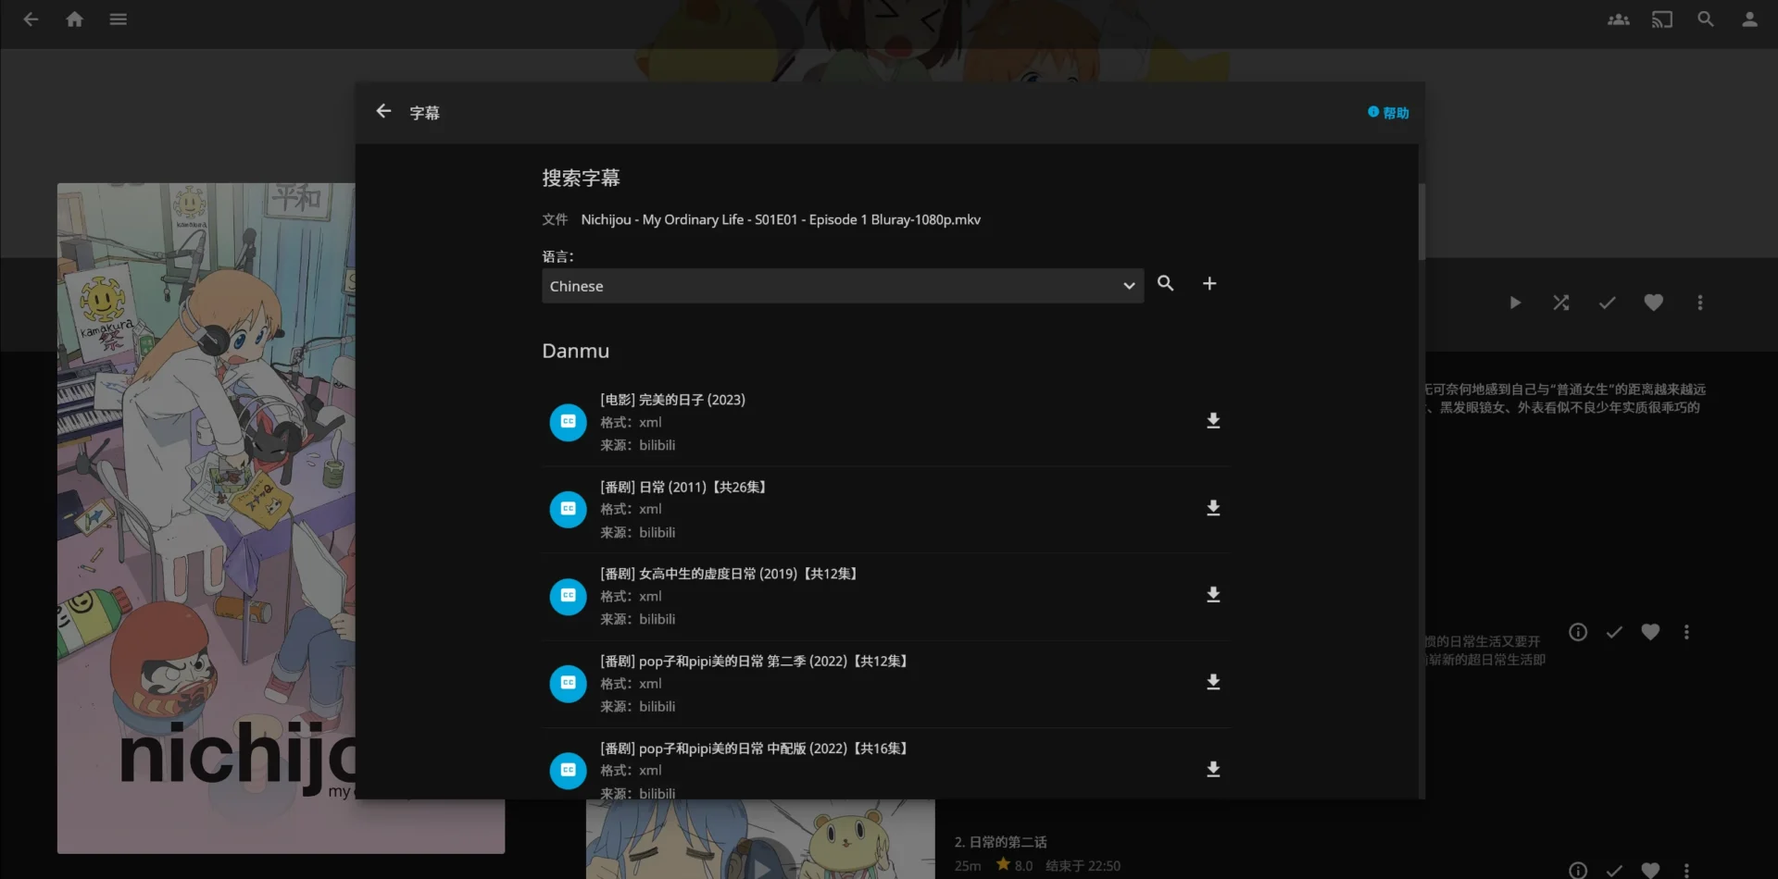This screenshot has height=879, width=1778.
Task: Click the back arrow in subtitle dialog header
Action: point(383,112)
